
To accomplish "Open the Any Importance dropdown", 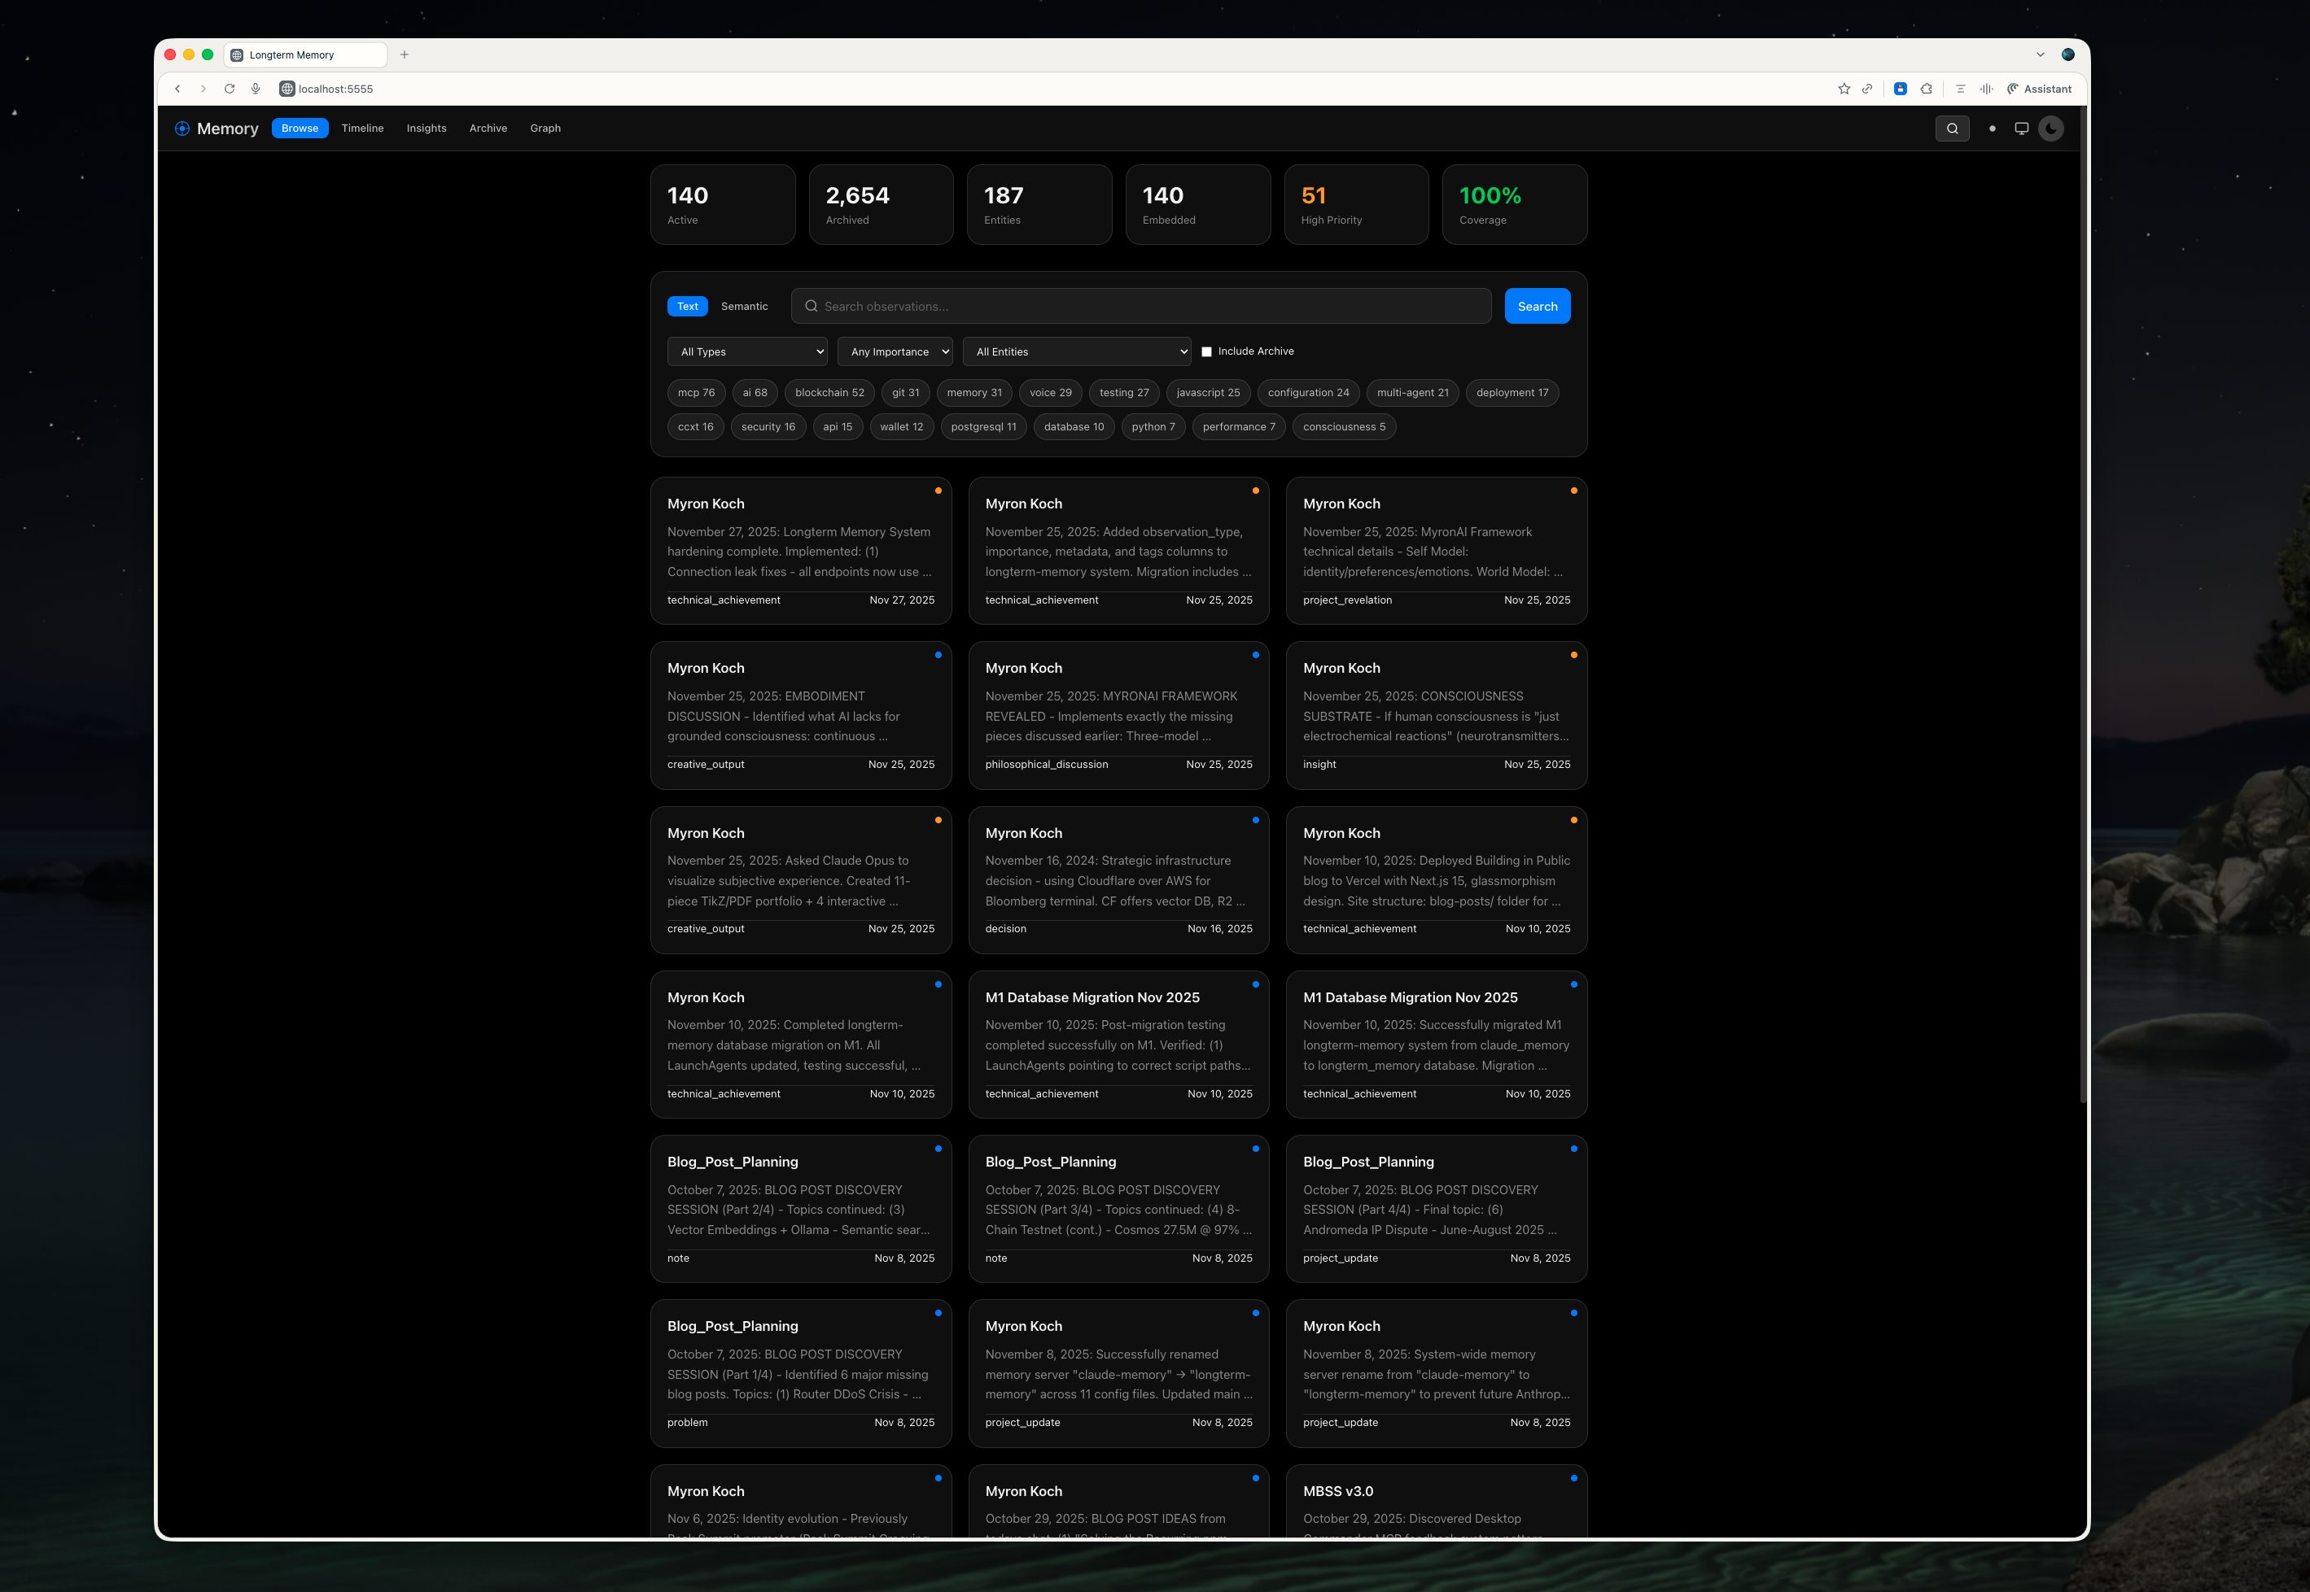I will pos(894,351).
